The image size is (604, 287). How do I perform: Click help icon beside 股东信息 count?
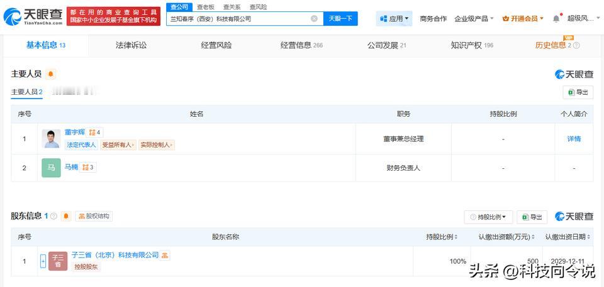[x=54, y=216]
